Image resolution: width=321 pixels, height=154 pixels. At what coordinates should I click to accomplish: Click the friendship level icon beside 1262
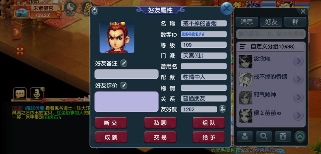[222, 109]
